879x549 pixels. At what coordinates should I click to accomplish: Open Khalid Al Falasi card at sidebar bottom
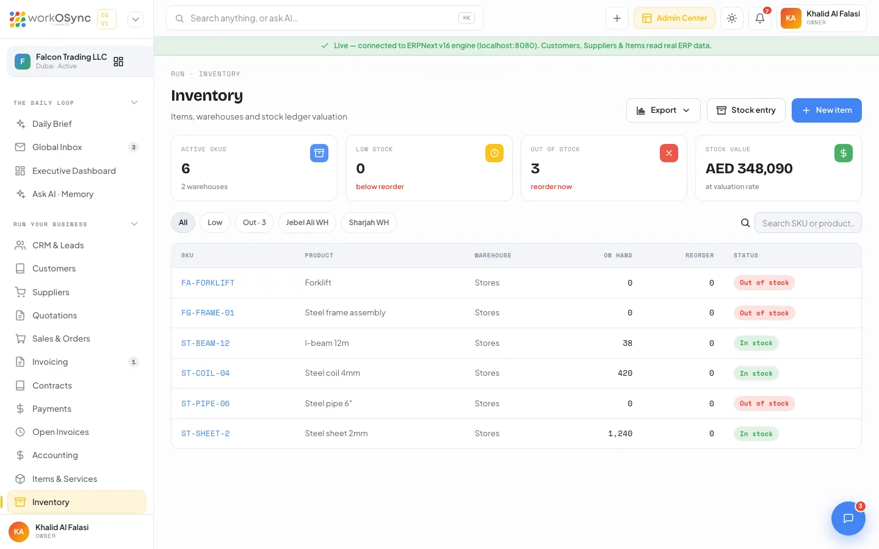coord(76,531)
